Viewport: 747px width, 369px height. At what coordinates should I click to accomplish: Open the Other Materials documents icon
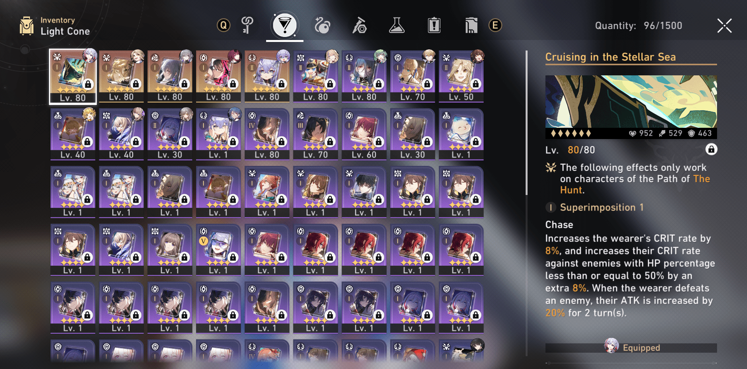tap(471, 26)
